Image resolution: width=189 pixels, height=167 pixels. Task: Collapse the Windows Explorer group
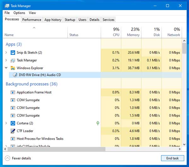coord(6,68)
